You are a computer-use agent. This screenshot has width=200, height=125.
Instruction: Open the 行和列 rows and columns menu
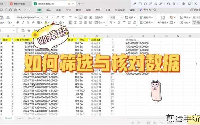(146, 17)
